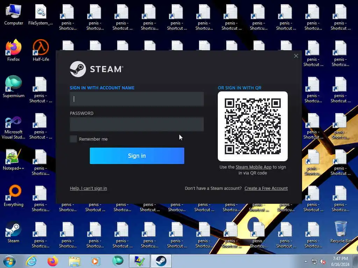Select the Half-Life desktop shortcut

click(x=41, y=51)
